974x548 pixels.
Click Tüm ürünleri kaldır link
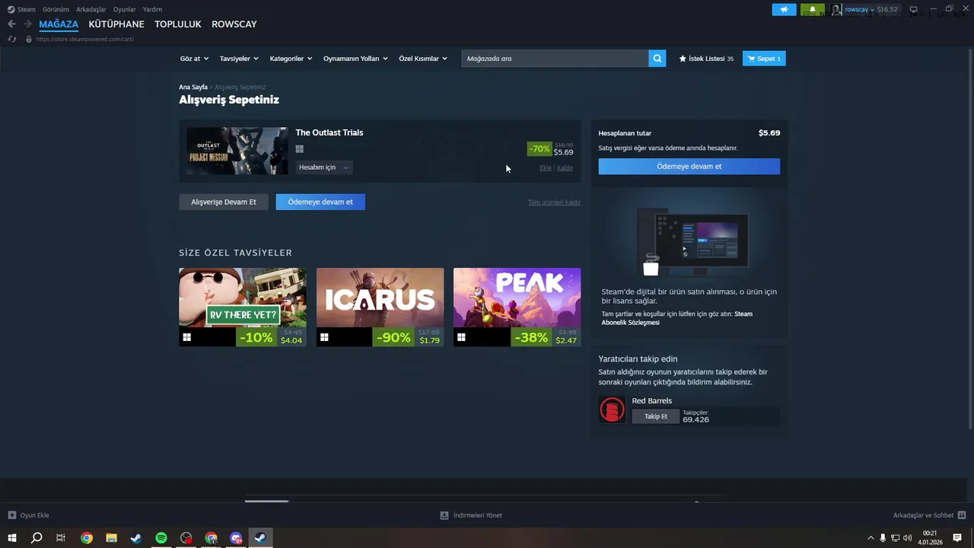coord(554,202)
